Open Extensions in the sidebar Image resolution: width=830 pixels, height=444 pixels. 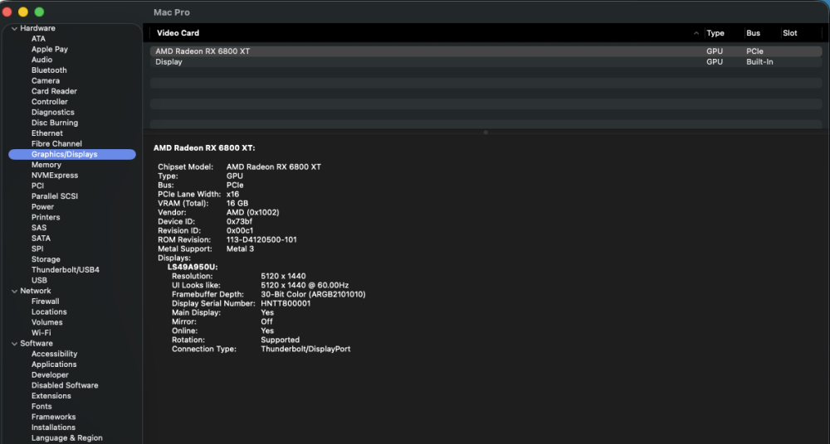click(x=51, y=396)
